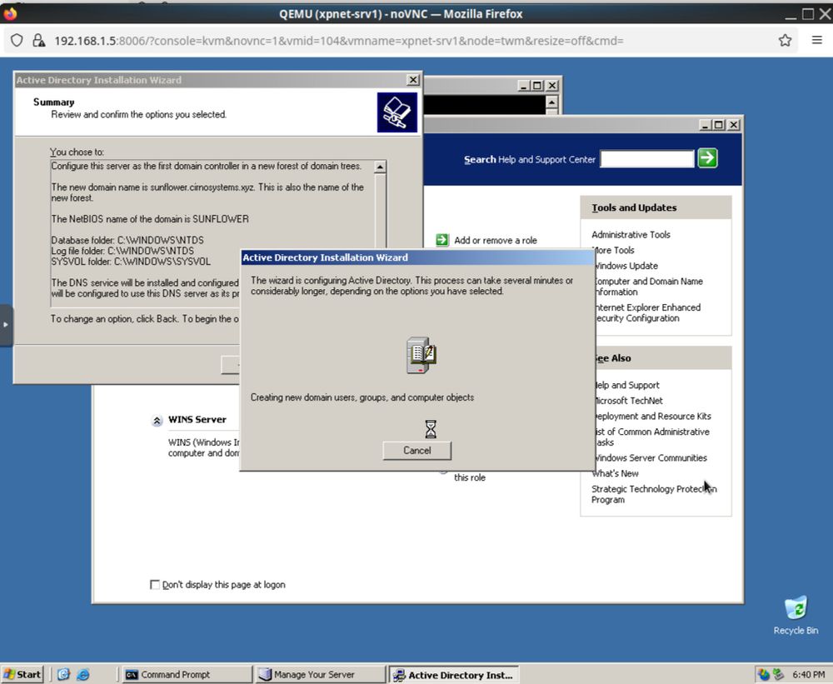Open Internet Explorer Enhanced Security Configuration link
Screen dimensions: 833x684
click(647, 312)
